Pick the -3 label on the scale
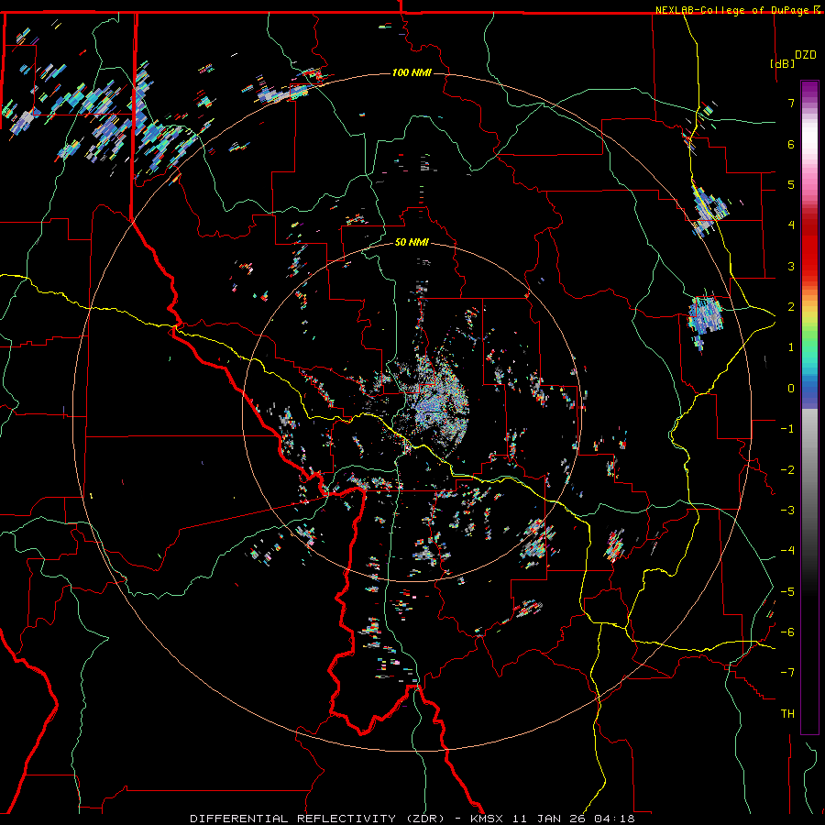 click(787, 511)
